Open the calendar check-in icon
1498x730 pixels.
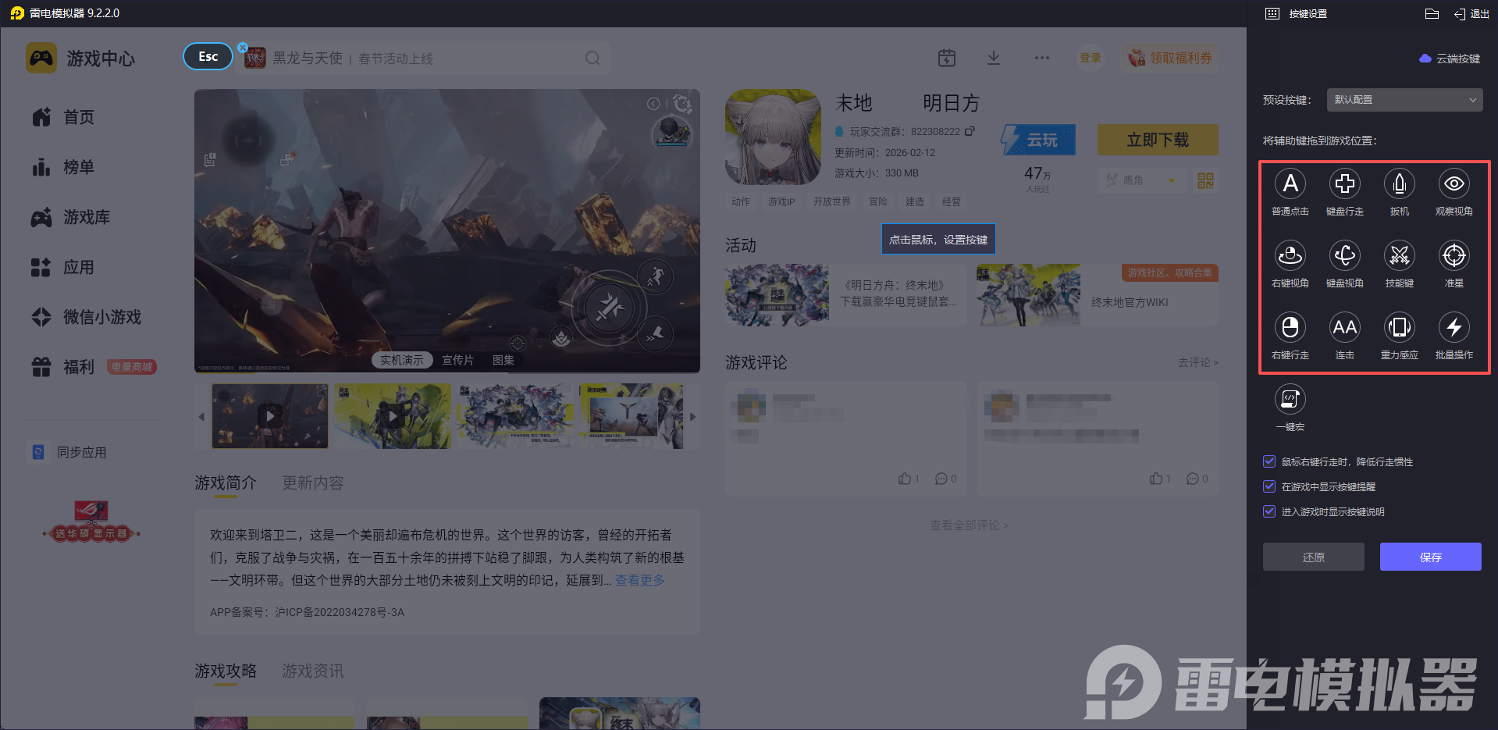[x=946, y=58]
